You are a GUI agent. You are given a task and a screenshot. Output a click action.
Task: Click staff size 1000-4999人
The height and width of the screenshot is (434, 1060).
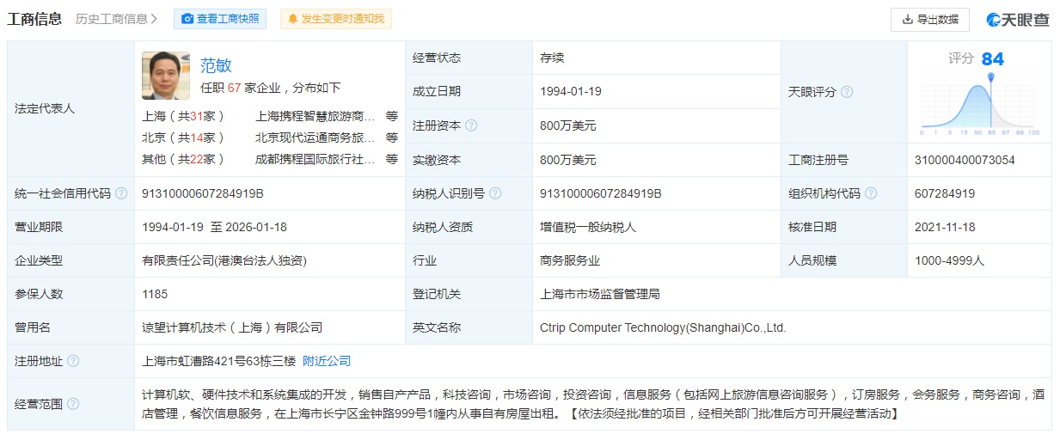coord(949,260)
